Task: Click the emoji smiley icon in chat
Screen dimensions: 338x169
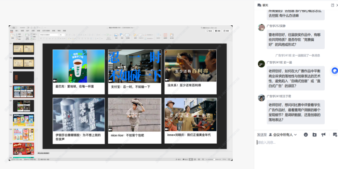Action: [x=306, y=135]
